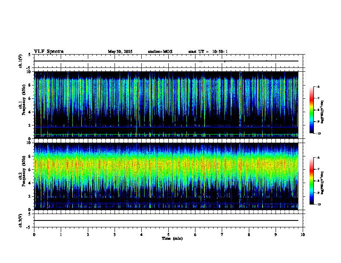Click the time axis tick label "9"
Image resolution: width=341 pixels, height=263 pixels.
pyautogui.click(x=276, y=235)
